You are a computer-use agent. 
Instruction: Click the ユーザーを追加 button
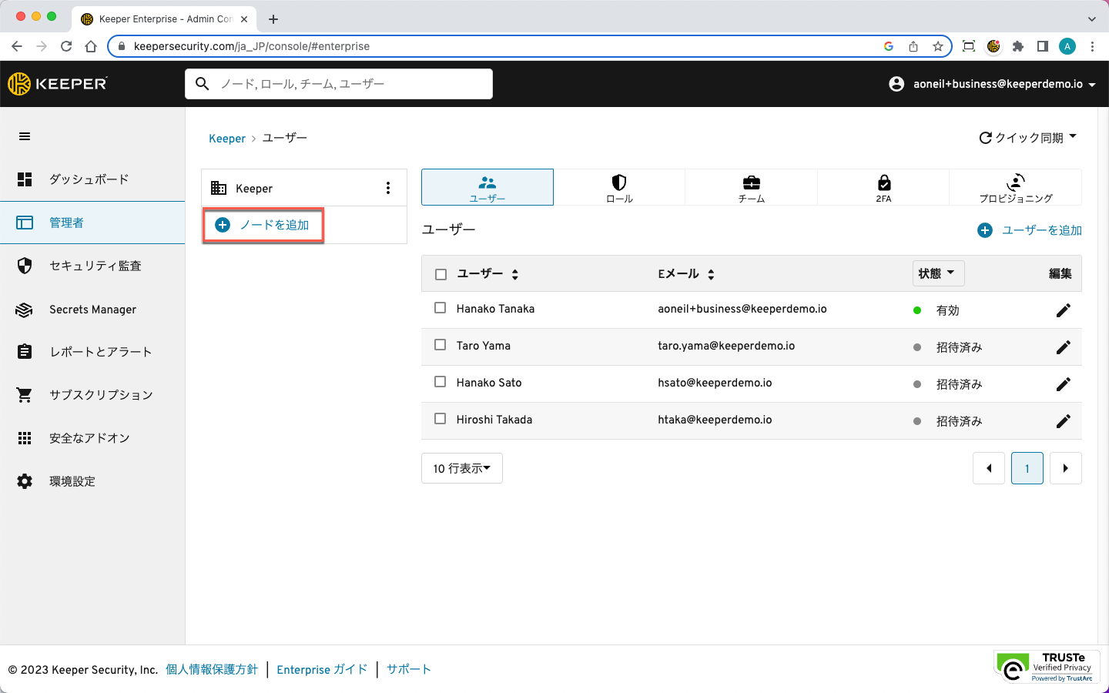pyautogui.click(x=1030, y=230)
